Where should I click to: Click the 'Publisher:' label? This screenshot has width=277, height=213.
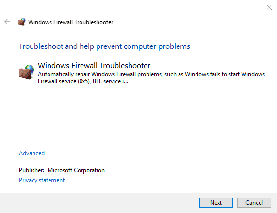pos(32,170)
